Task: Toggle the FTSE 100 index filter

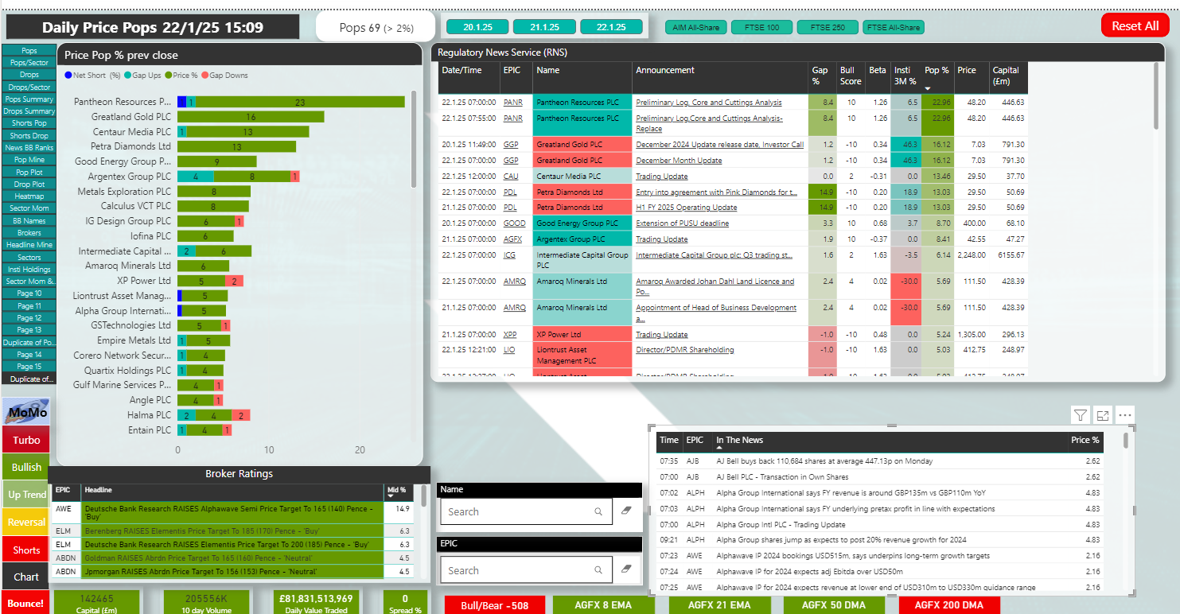Action: [761, 28]
